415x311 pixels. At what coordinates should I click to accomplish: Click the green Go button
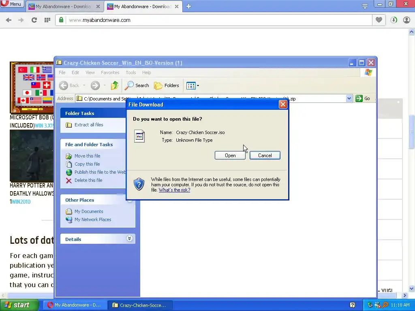(363, 99)
